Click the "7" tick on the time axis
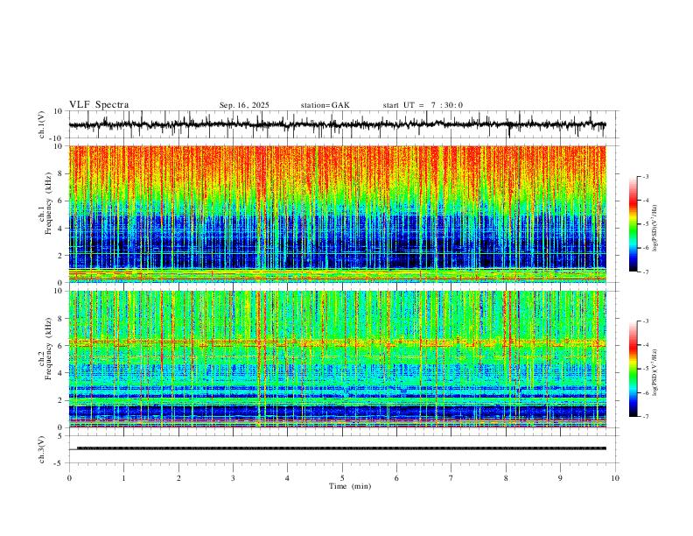 coord(451,478)
